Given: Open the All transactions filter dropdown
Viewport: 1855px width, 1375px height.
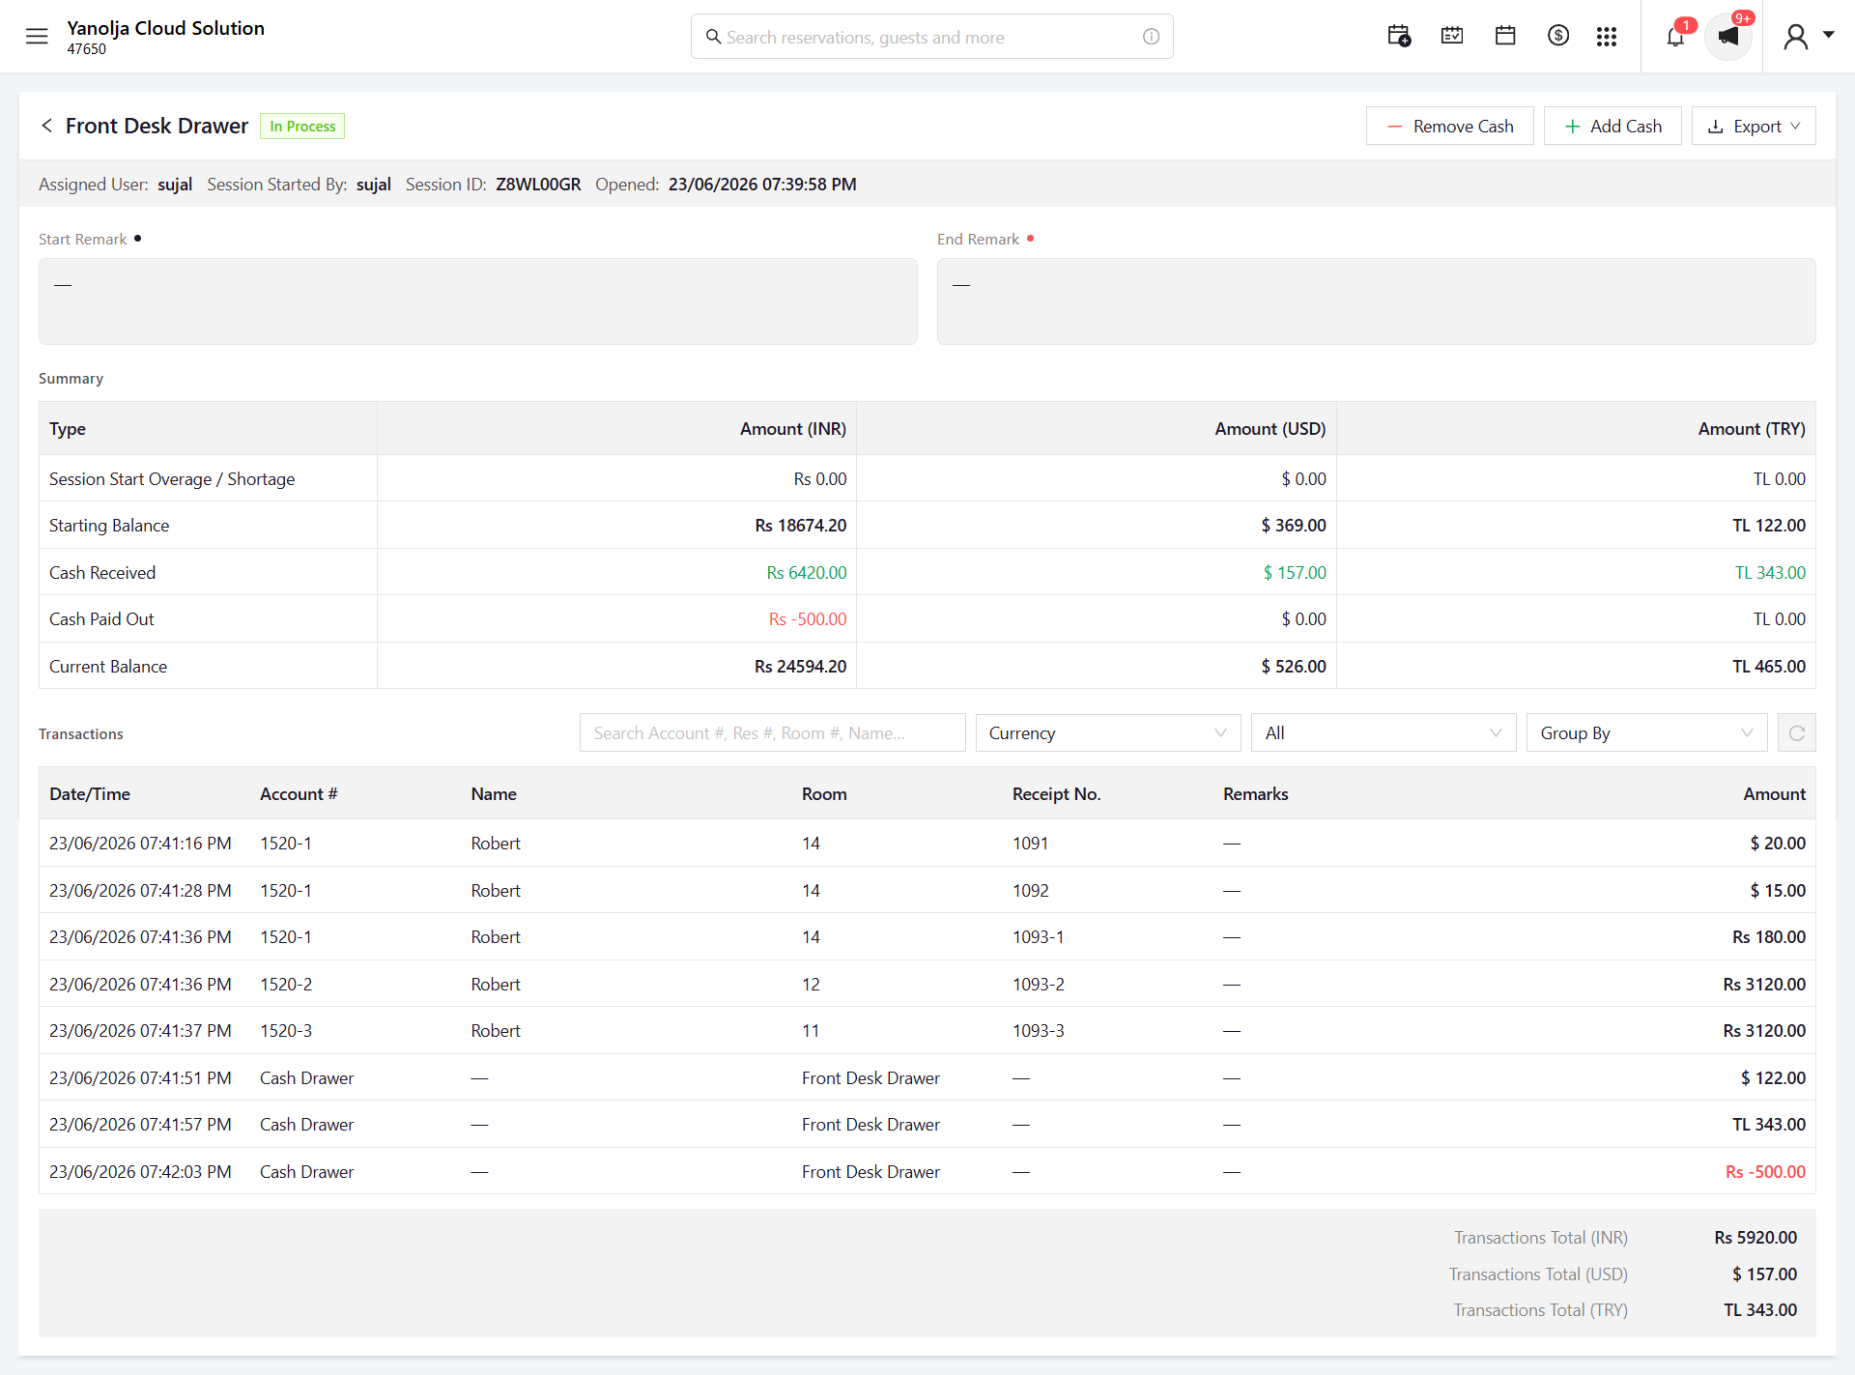Looking at the screenshot, I should coord(1384,733).
